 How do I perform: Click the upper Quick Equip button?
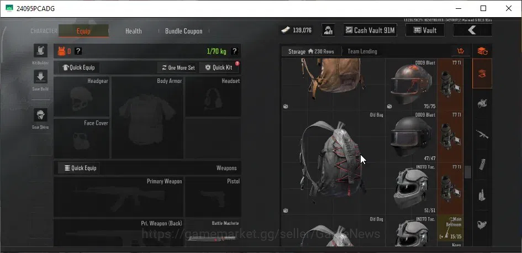click(x=79, y=67)
